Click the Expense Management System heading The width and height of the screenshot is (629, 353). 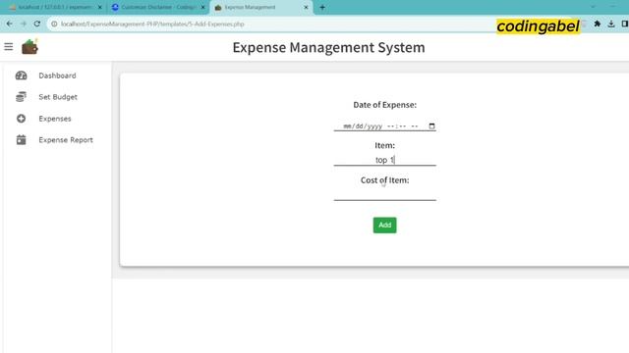click(328, 47)
